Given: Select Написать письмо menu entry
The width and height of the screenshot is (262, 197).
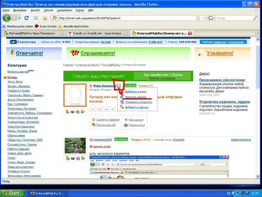Looking at the screenshot, I should click(136, 97).
